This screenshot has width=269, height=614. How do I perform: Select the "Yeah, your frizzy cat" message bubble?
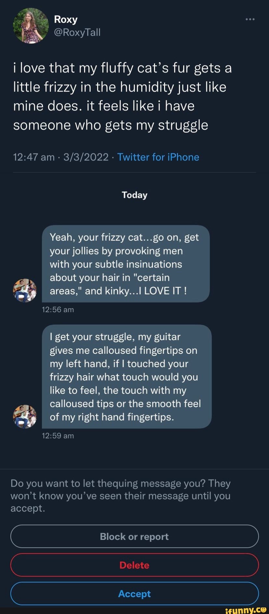coord(126,264)
